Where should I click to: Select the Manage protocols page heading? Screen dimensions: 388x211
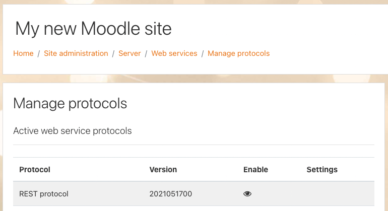[70, 104]
